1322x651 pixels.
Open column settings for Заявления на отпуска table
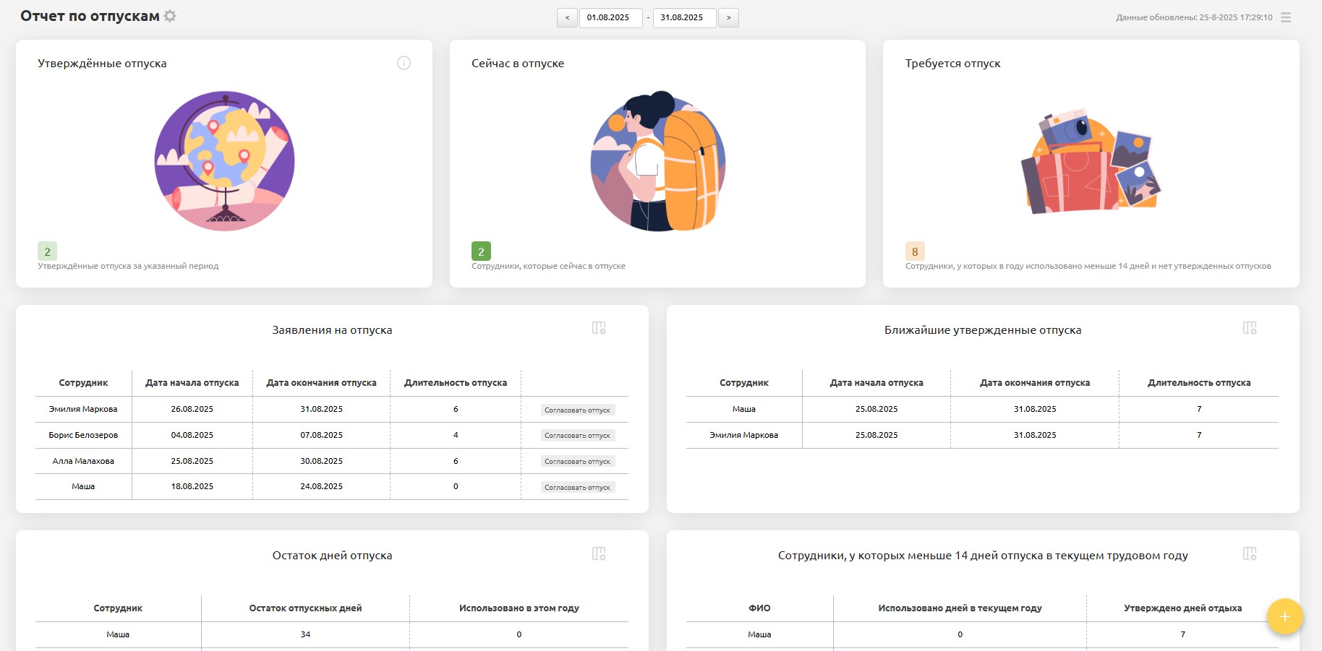coord(598,328)
